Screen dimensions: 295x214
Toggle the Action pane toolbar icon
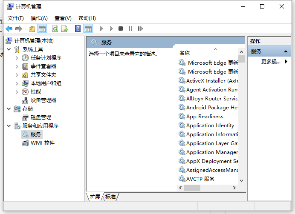click(x=88, y=29)
